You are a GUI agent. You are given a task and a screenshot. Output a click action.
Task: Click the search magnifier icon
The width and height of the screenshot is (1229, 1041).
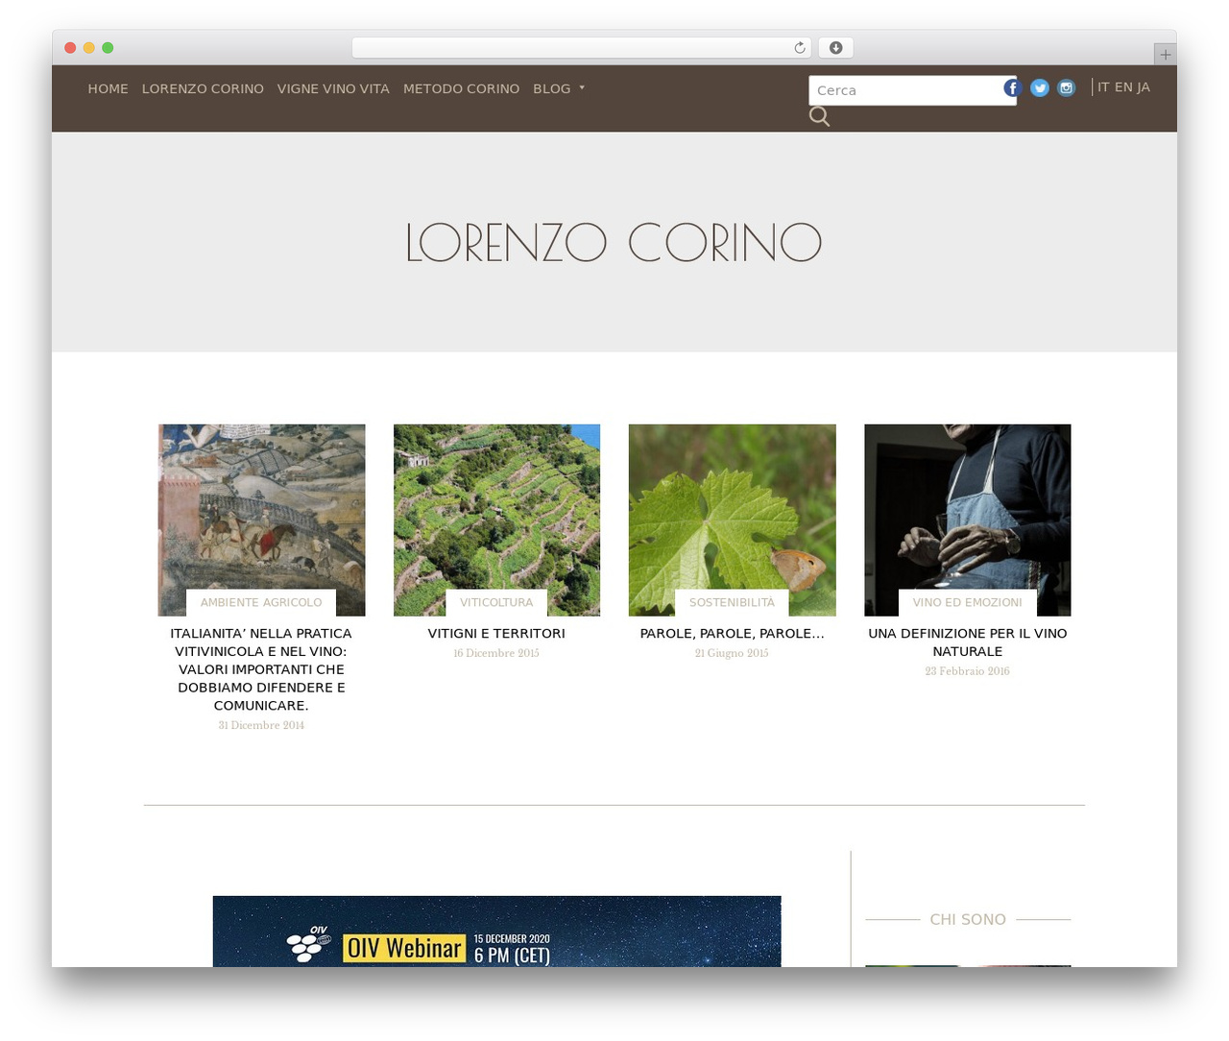coord(819,116)
